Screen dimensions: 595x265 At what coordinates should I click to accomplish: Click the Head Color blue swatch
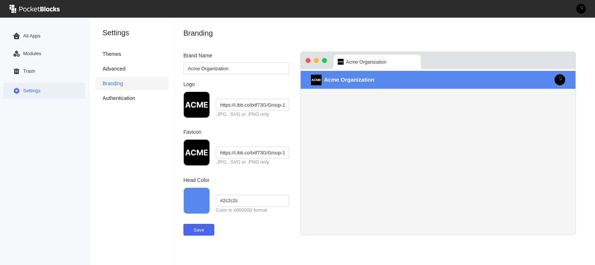197,201
